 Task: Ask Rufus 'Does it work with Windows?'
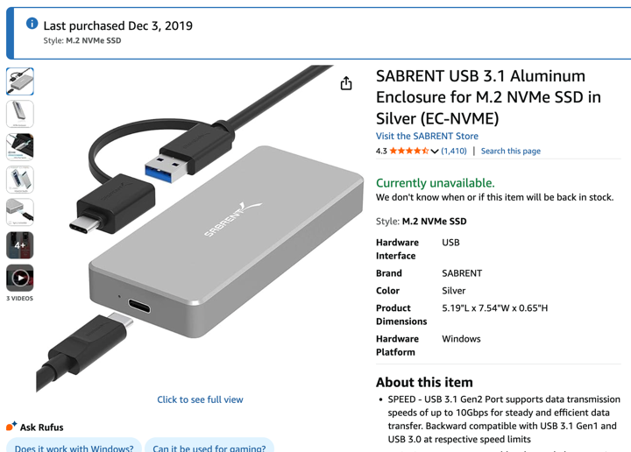pyautogui.click(x=74, y=446)
